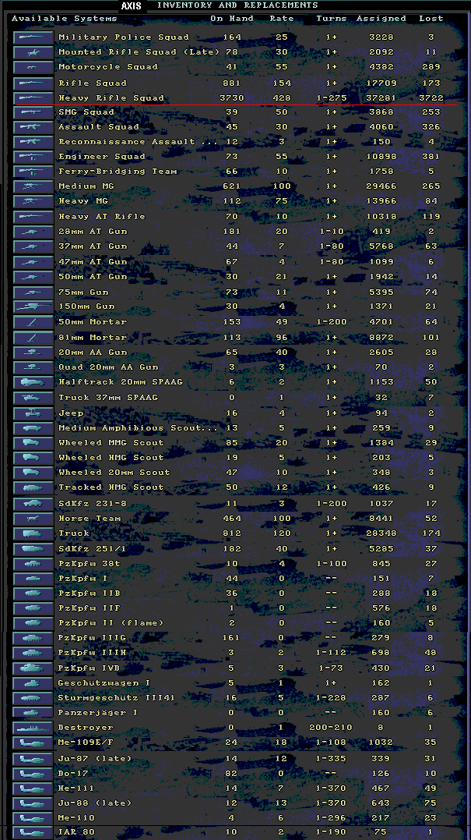This screenshot has height=840, width=471.
Task: Click the 75mm Gun icon
Action: [33, 292]
